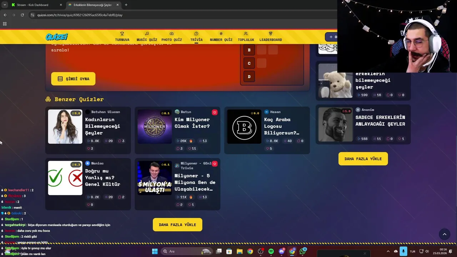Screen dimensions: 457x257
Task: View site information icon in address bar
Action: (x=32, y=15)
